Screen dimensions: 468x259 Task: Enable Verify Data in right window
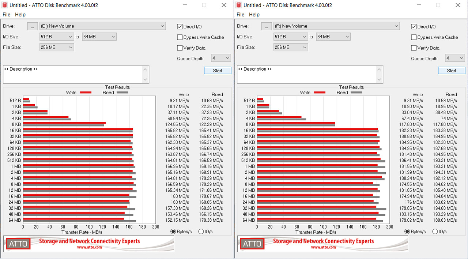414,48
